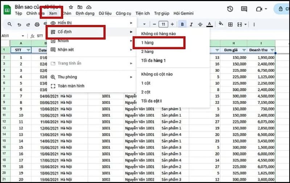Select '1 hàng' freeze option
Screen dimensions: 290x183
(x=148, y=43)
